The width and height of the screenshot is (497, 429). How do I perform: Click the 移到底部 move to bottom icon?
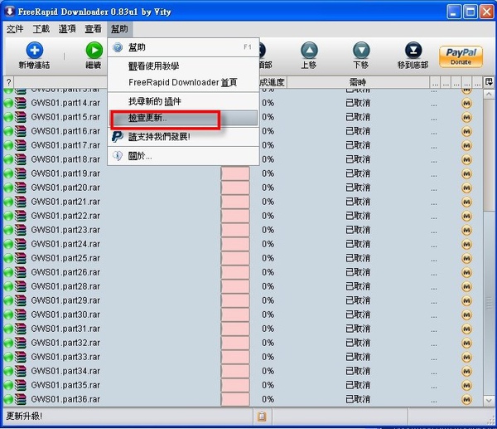(413, 51)
